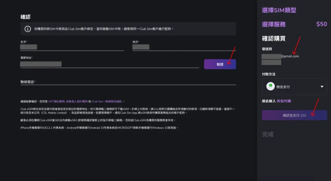Expand the payment method dropdown arrow
331x181 pixels.
tap(322, 87)
